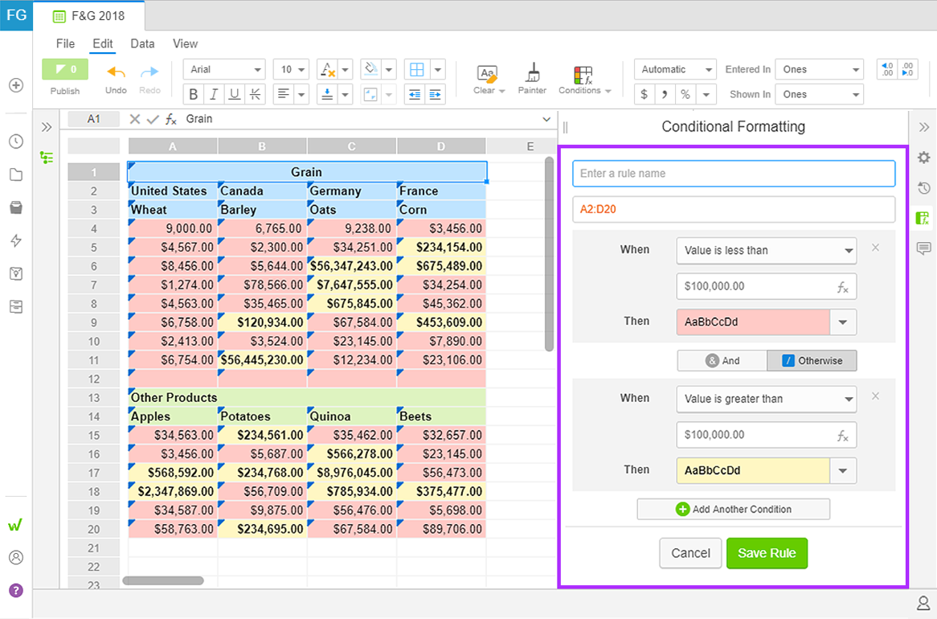937x619 pixels.
Task: Click the Redo arrow
Action: pyautogui.click(x=149, y=72)
